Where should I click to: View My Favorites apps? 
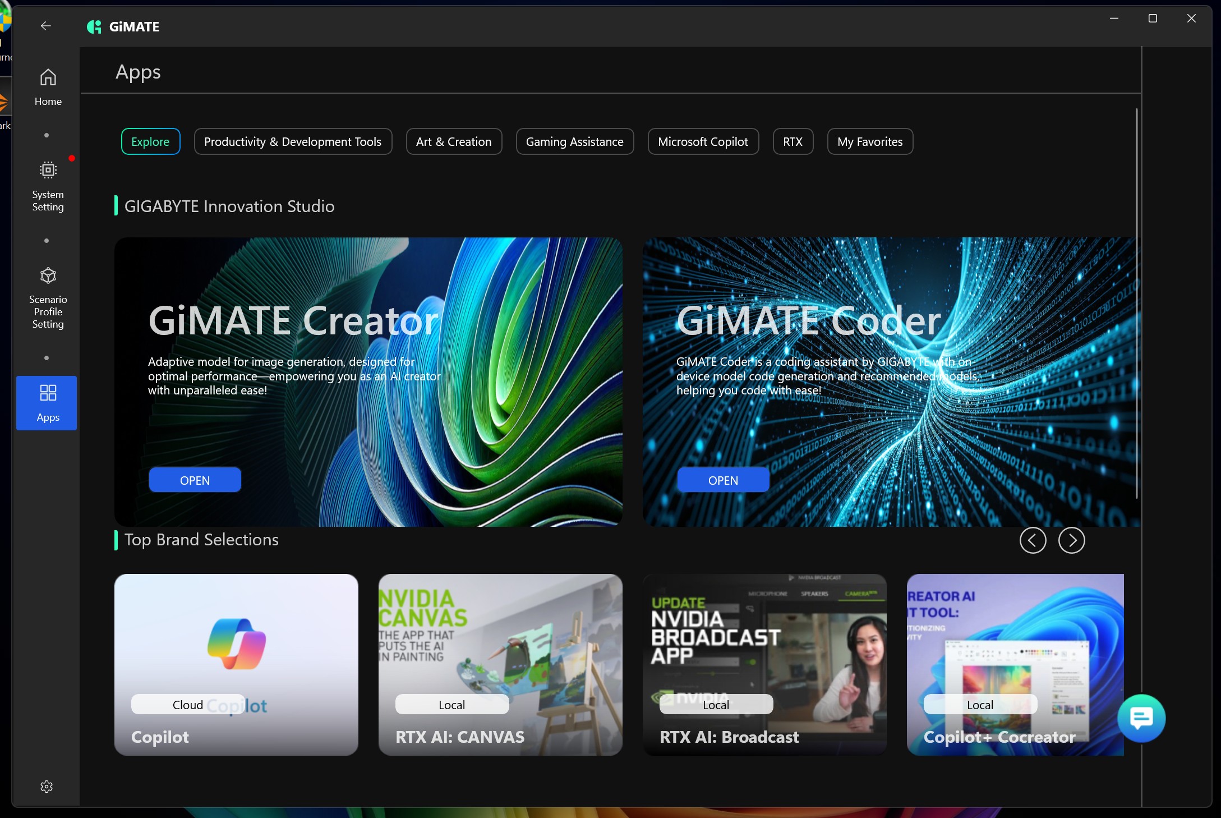click(x=869, y=141)
